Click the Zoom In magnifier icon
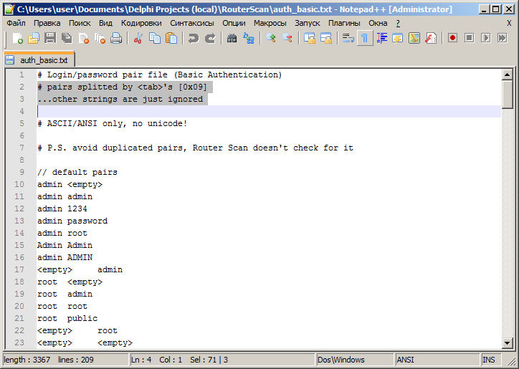This screenshot has width=519, height=369. click(x=271, y=38)
